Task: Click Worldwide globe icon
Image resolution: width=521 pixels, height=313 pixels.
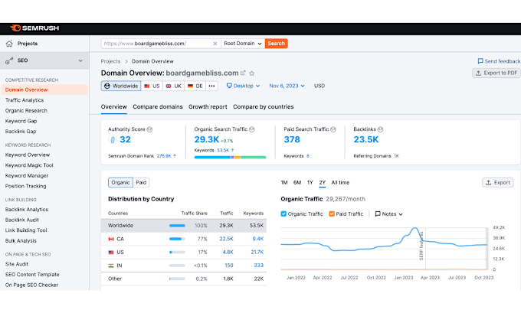Action: [107, 86]
